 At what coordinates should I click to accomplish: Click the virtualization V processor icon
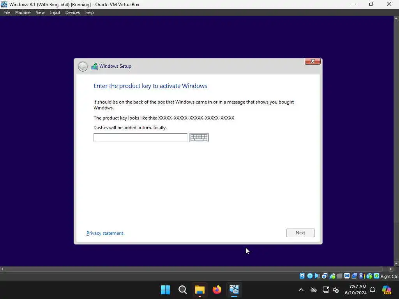pos(362,276)
